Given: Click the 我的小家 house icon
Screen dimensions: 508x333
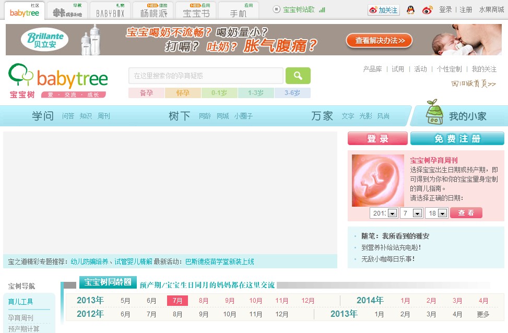Looking at the screenshot, I should [434, 112].
